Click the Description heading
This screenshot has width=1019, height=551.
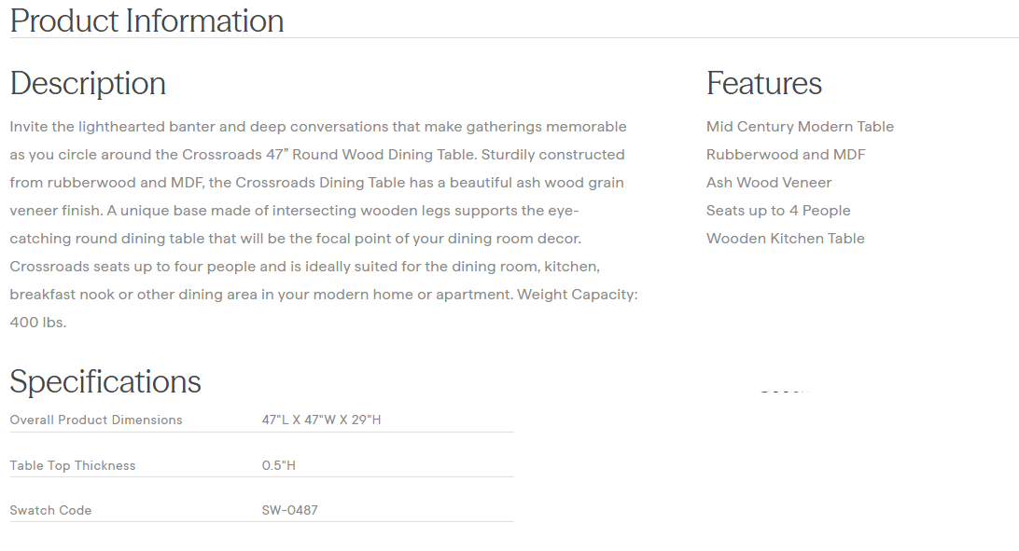pos(88,83)
